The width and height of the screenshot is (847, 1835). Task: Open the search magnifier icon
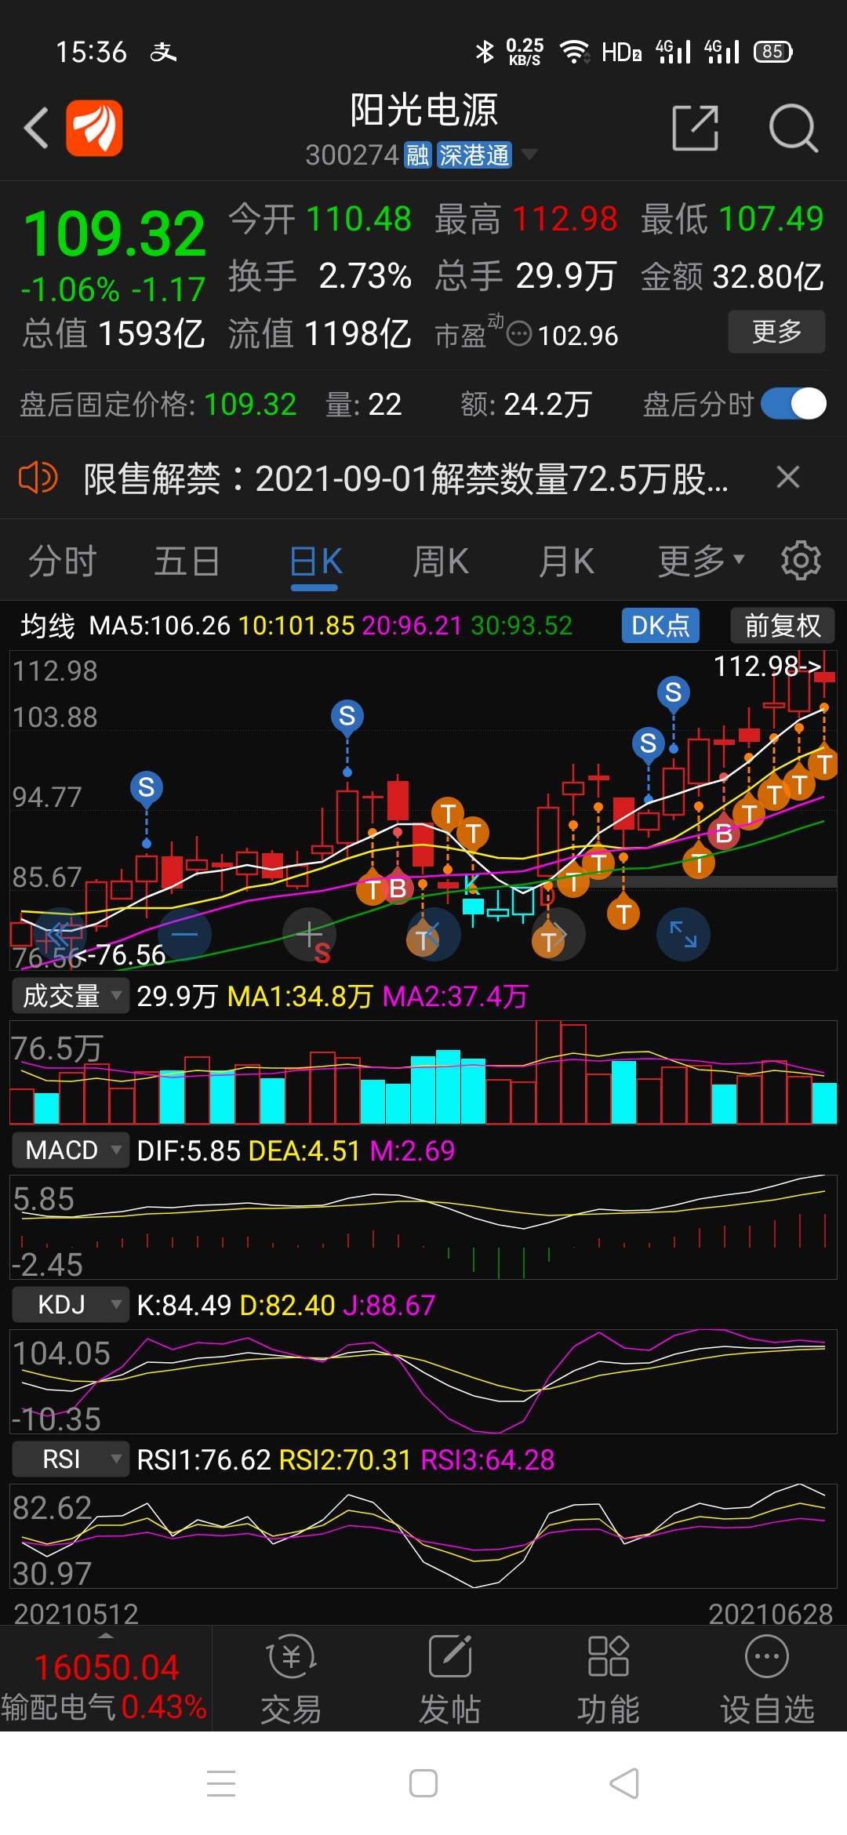(x=793, y=128)
